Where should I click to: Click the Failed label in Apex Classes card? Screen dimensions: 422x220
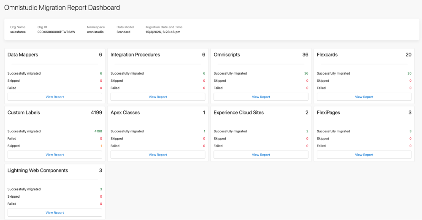(115, 146)
